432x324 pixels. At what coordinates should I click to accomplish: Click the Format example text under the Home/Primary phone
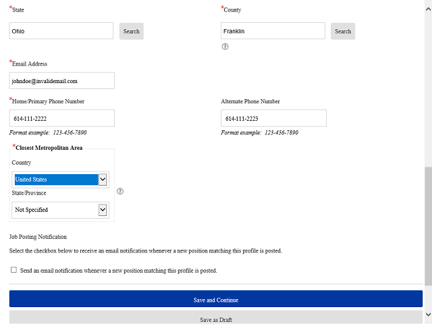pyautogui.click(x=48, y=133)
